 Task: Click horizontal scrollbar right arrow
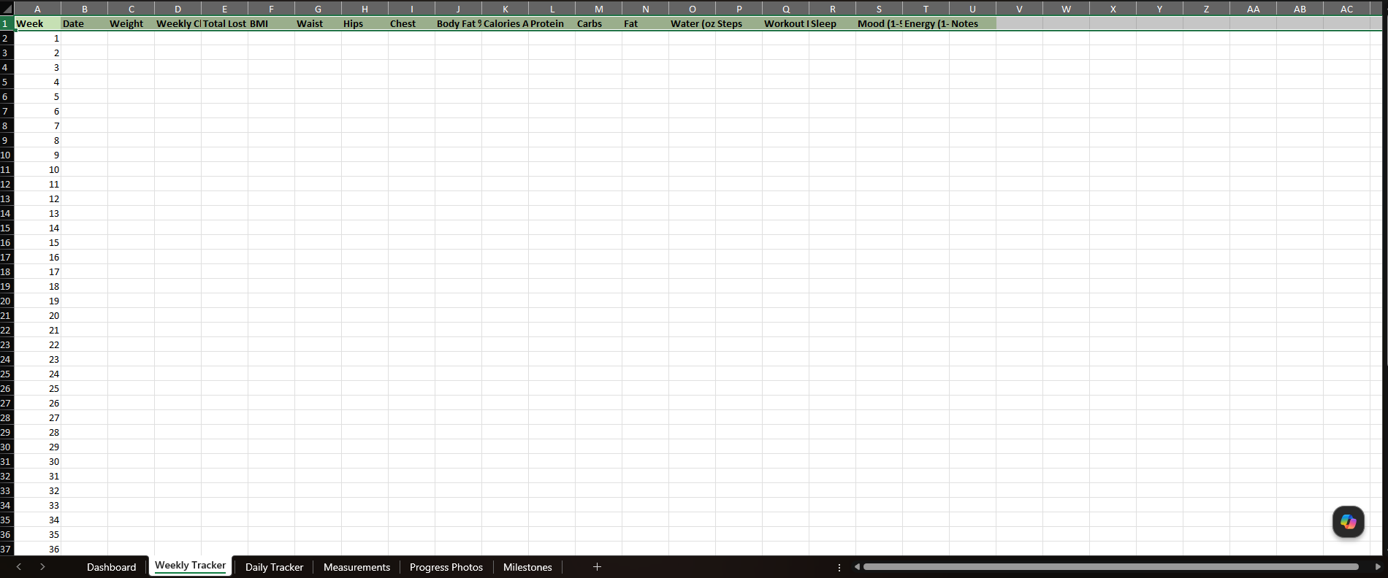point(1378,567)
